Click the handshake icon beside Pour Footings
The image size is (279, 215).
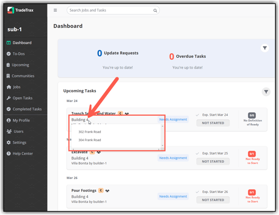pos(107,191)
